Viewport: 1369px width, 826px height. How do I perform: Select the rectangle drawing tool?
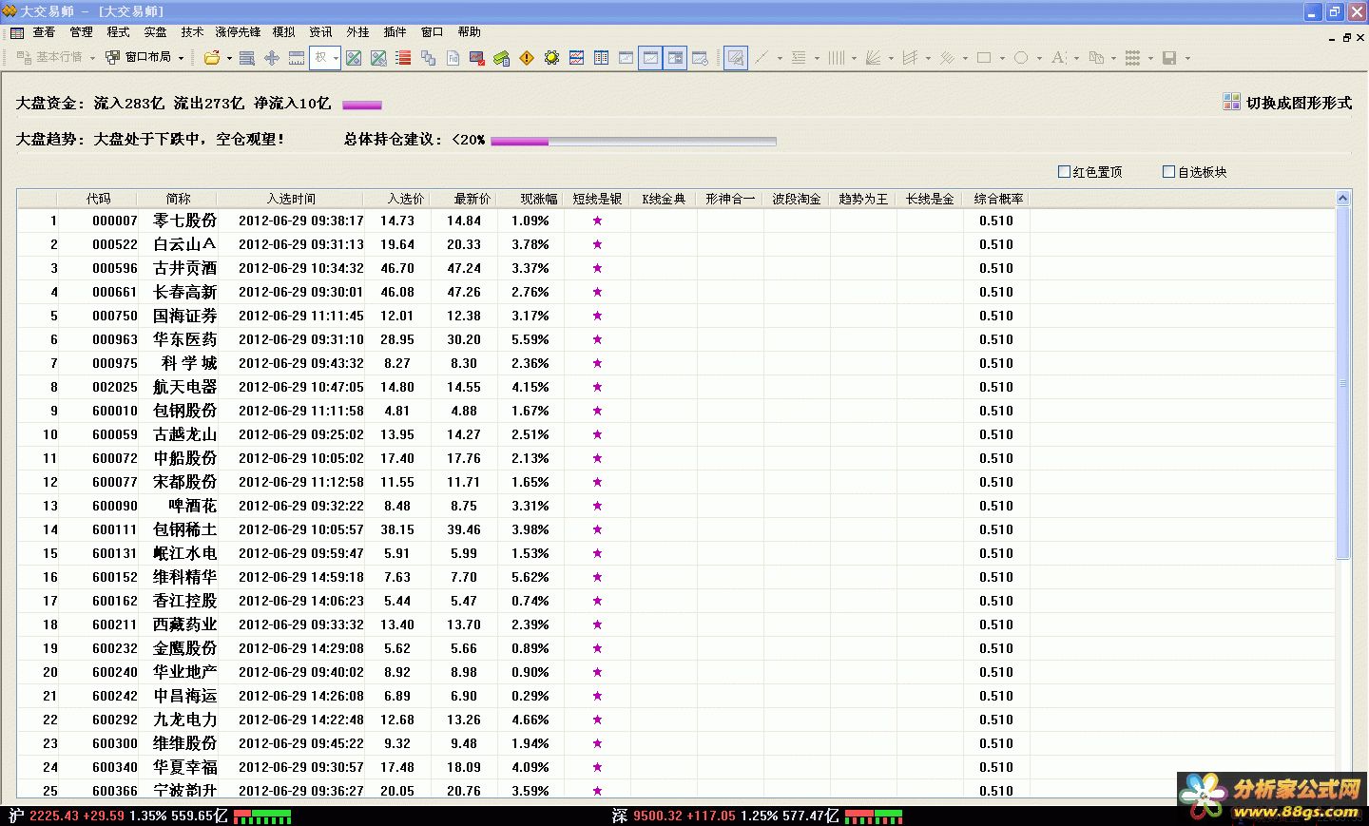(x=984, y=58)
